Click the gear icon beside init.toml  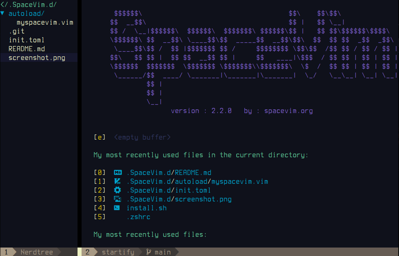pyautogui.click(x=117, y=190)
